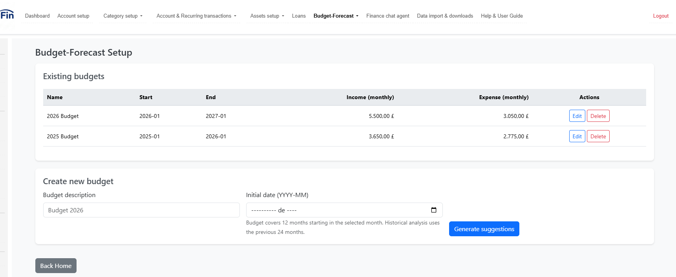Screen dimensions: 676x277
Task: Click the 'Actions' column header
Action: pyautogui.click(x=589, y=97)
